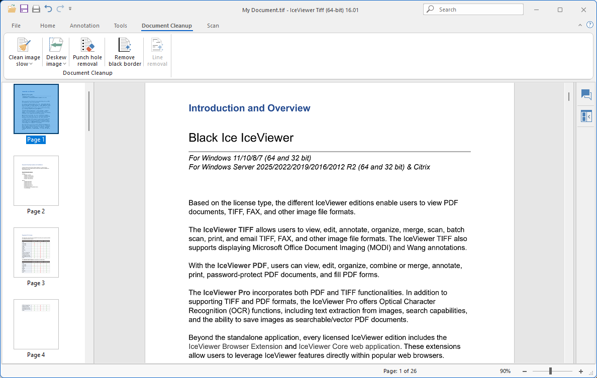Open the annotation comments panel icon
The width and height of the screenshot is (597, 378).
pos(586,94)
